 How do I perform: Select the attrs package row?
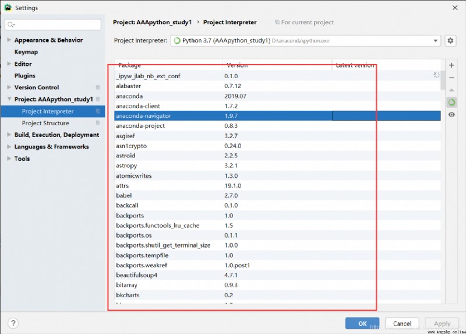(x=277, y=185)
